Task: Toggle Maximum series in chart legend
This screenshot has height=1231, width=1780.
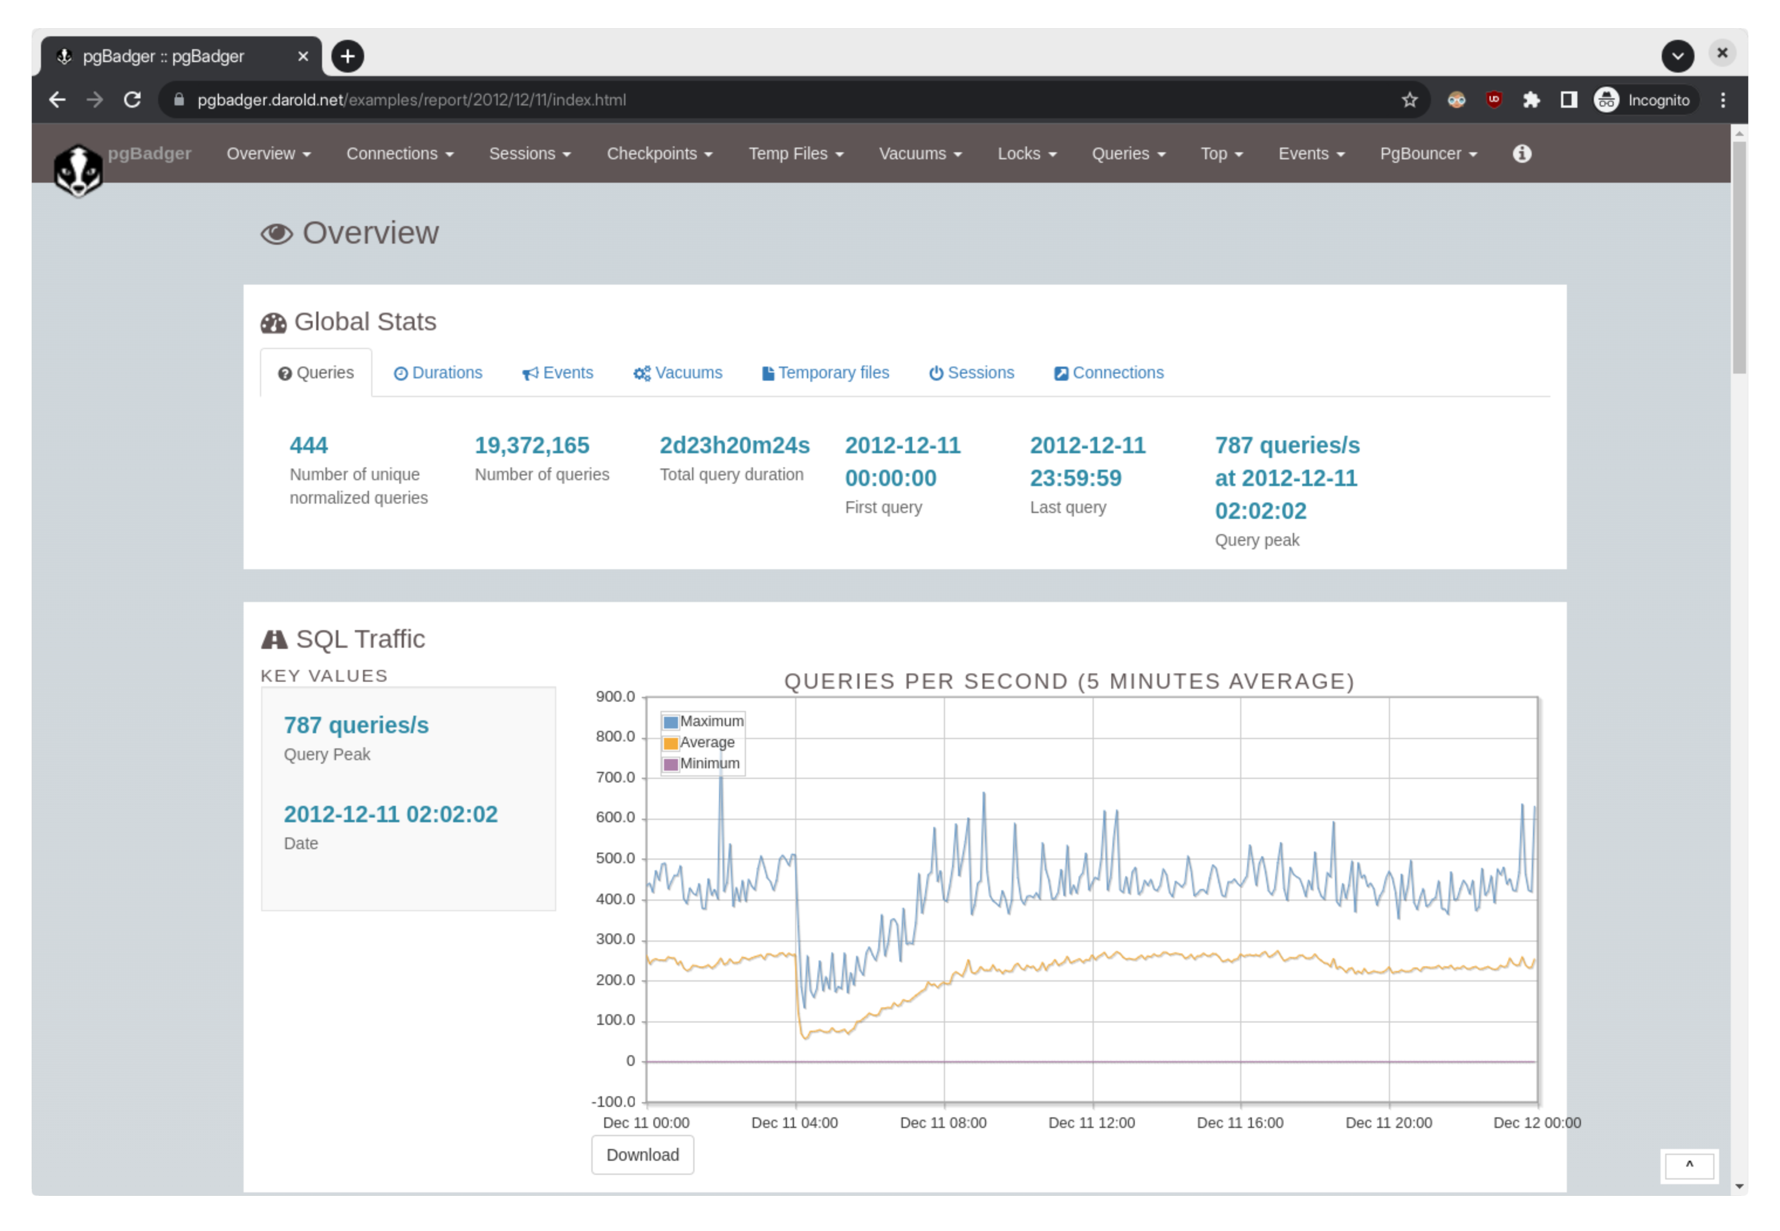Action: click(x=703, y=722)
